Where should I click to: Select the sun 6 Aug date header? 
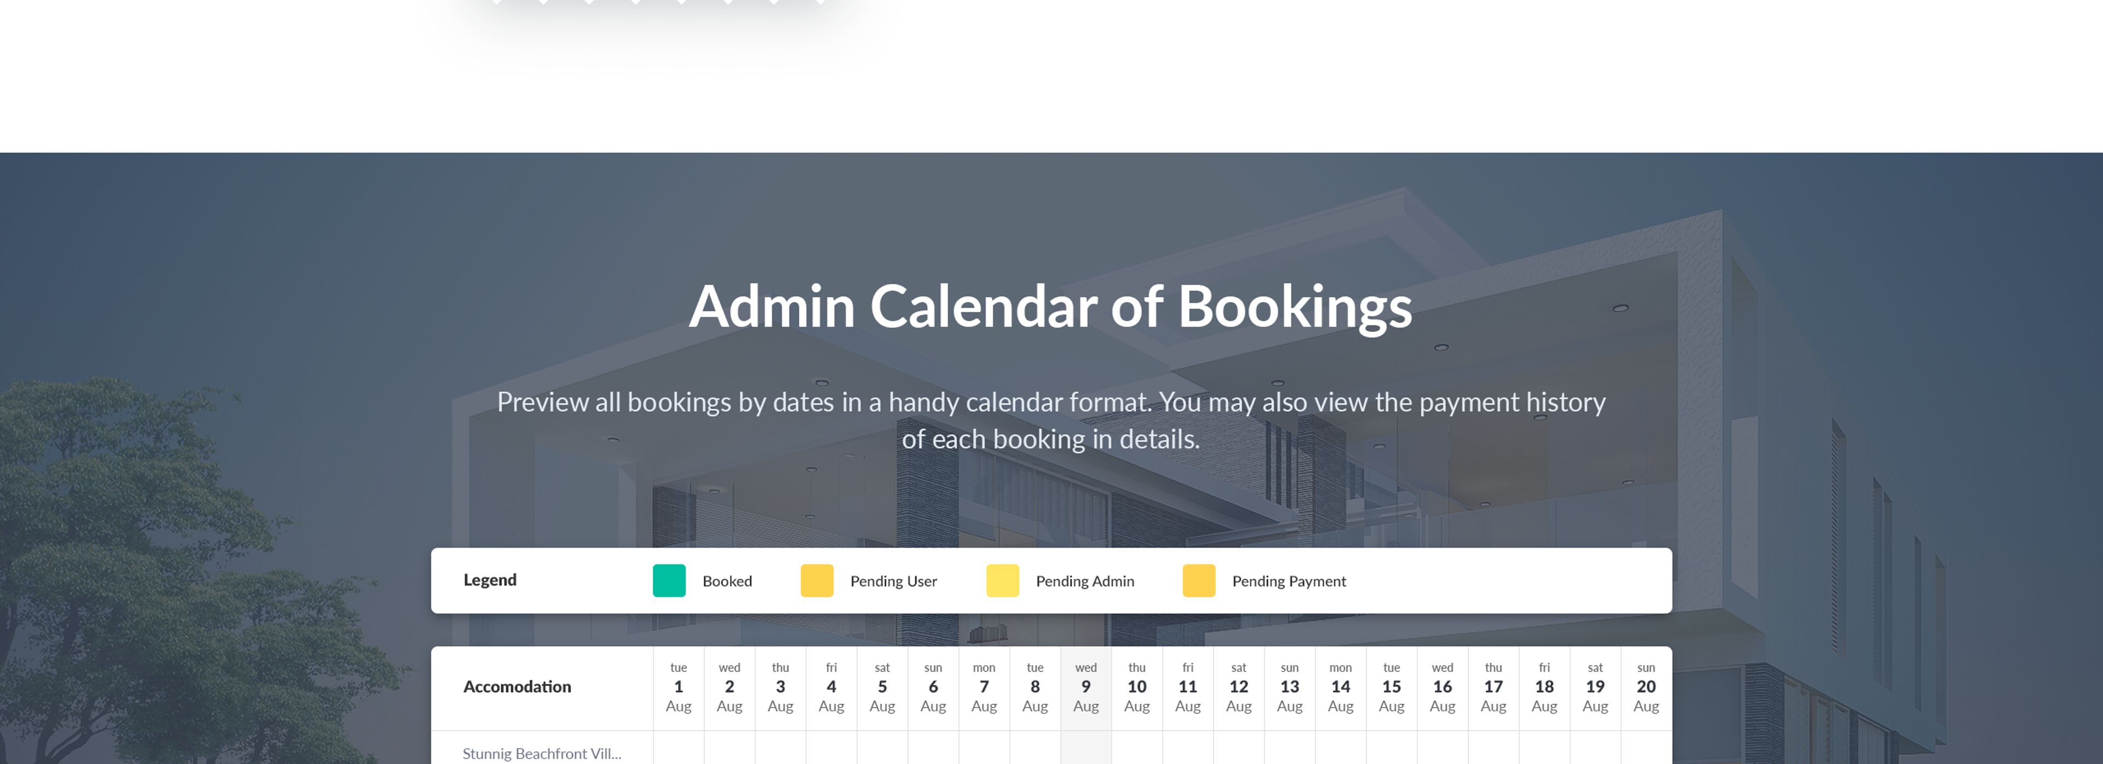point(933,687)
